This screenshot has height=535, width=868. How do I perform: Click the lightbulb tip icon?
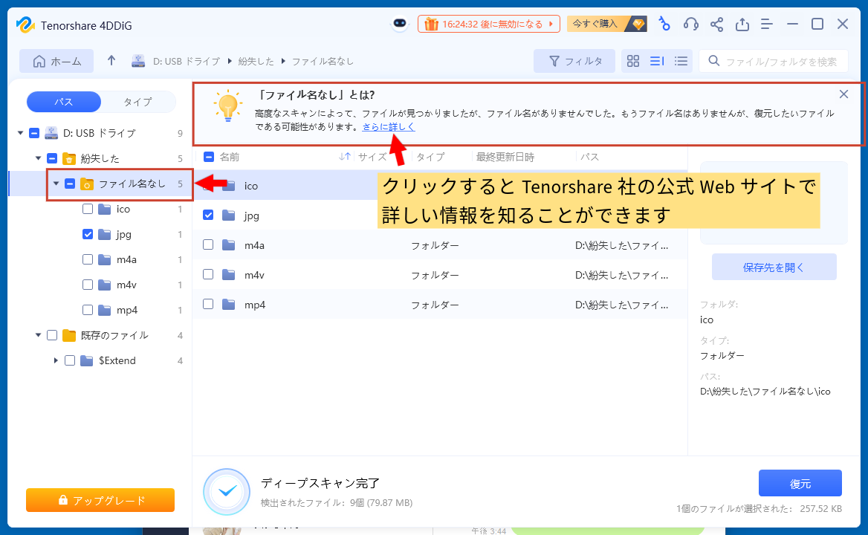point(228,106)
